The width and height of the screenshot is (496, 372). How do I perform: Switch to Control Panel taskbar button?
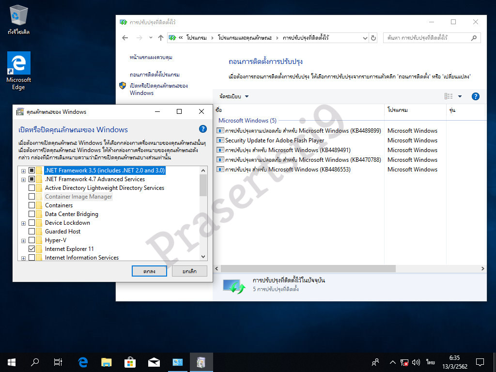177,362
